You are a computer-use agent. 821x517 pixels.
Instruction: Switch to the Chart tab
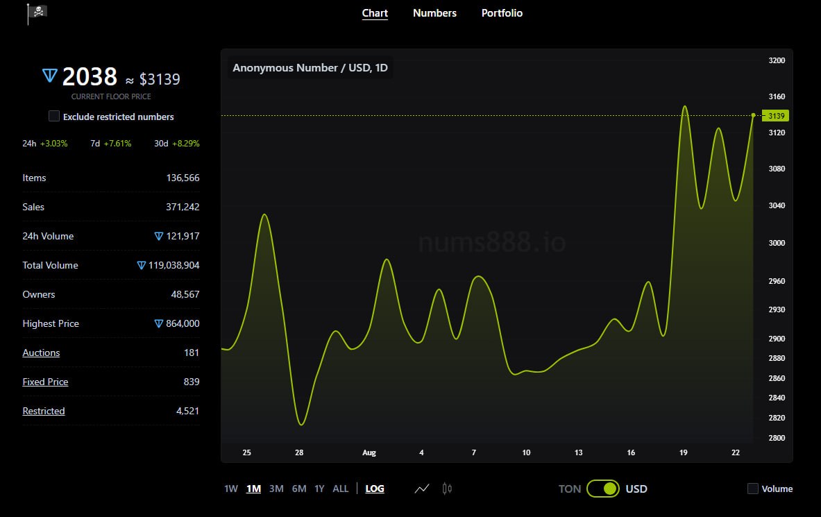pyautogui.click(x=375, y=13)
